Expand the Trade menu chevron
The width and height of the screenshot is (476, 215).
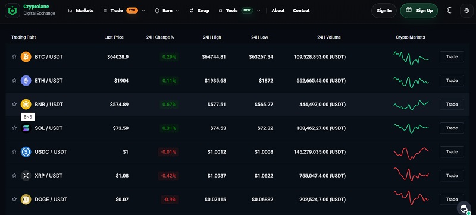click(143, 11)
